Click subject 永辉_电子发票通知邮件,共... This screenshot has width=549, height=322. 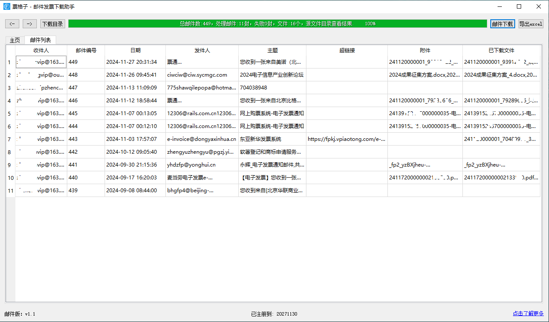[x=272, y=165]
